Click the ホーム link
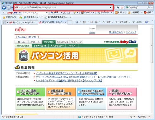 [92, 33]
